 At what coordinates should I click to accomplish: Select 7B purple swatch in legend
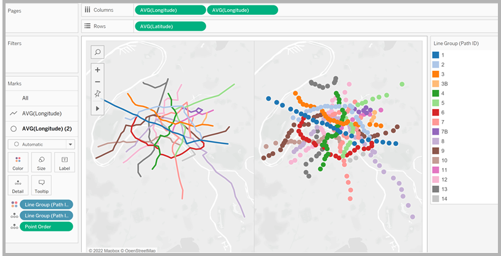[435, 131]
